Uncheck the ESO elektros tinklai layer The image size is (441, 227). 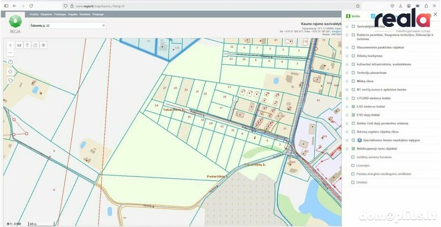[x=353, y=107]
